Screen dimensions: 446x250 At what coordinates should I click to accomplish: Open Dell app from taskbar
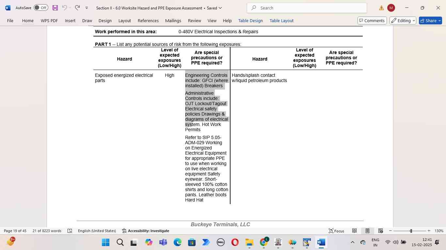pos(220,243)
